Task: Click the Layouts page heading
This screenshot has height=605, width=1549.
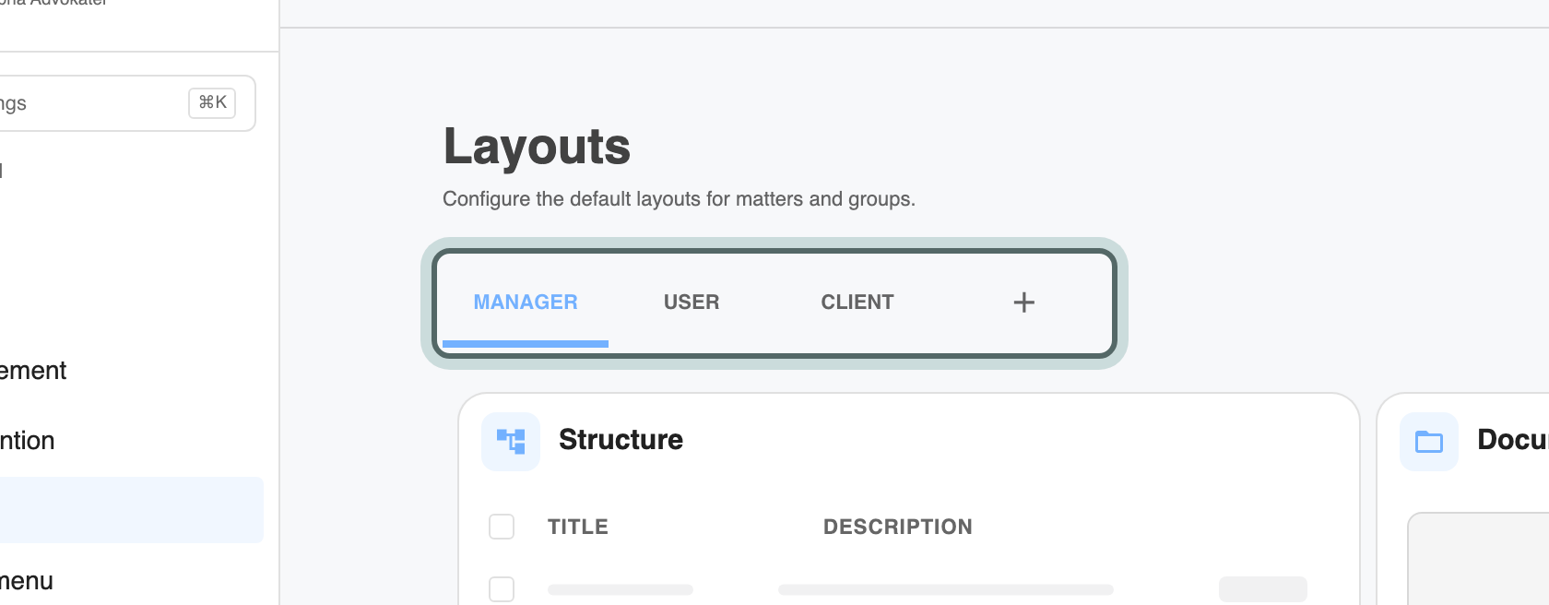Action: (537, 147)
